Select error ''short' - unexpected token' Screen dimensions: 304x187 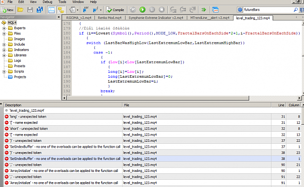click(x=153, y=129)
